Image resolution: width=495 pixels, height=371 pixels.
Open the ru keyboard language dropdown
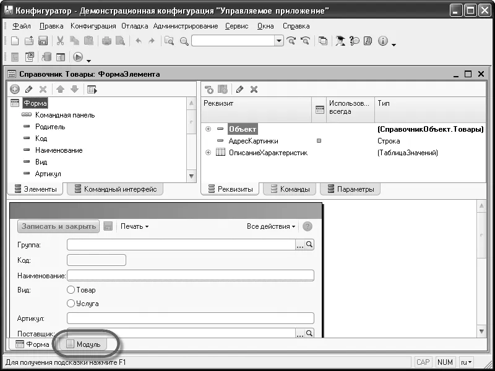467,362
